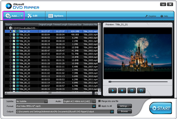Screen dimensions: 177x119
Task: Click the Source column header
Action: click(21, 25)
